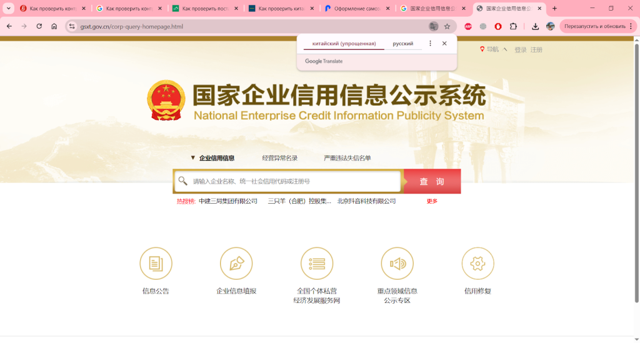Open the Chrome three-dot menu
The height and width of the screenshot is (343, 640).
(x=631, y=26)
